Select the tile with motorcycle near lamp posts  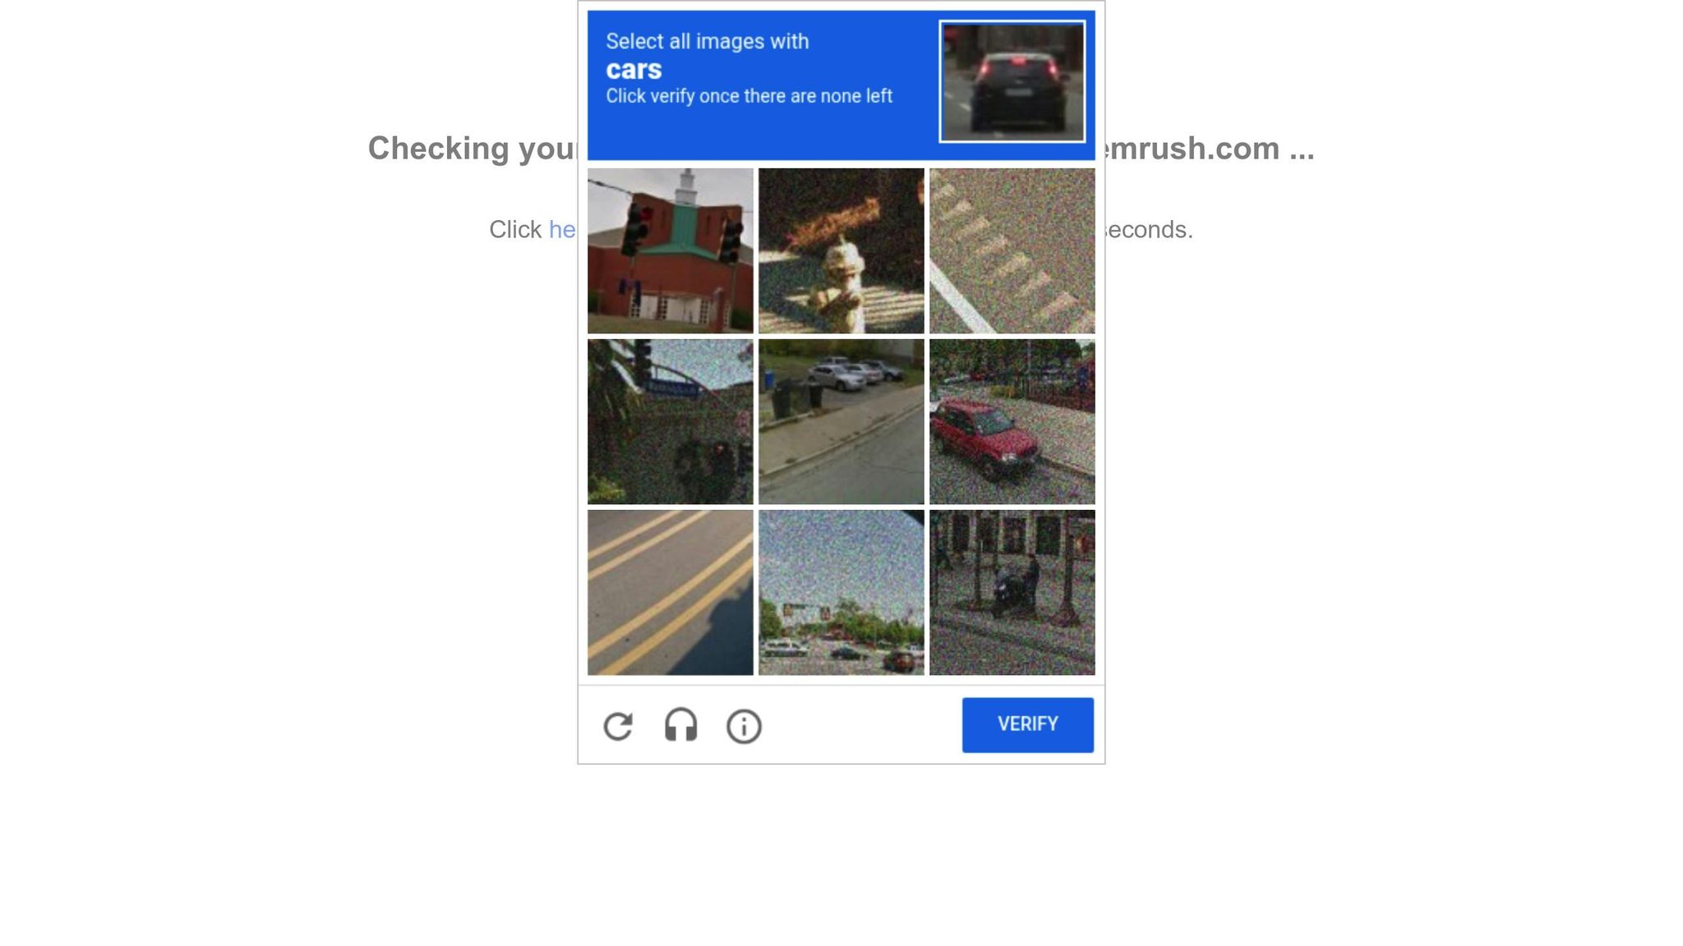(x=1012, y=592)
